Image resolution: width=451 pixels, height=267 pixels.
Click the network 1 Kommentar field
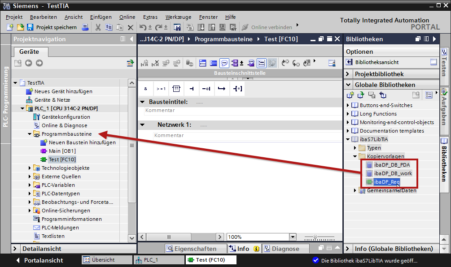point(247,135)
